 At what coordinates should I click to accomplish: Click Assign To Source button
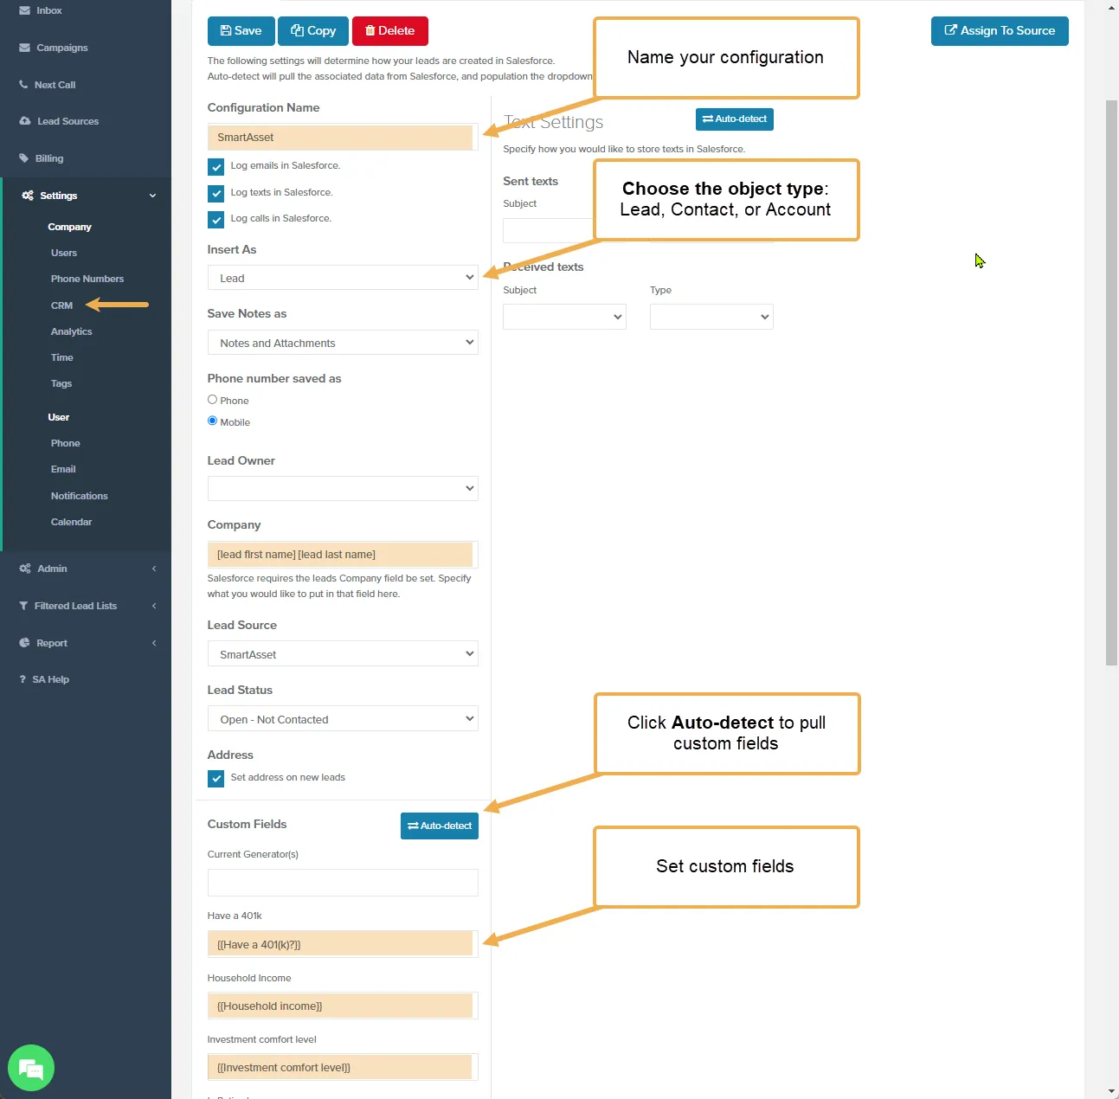click(1000, 30)
